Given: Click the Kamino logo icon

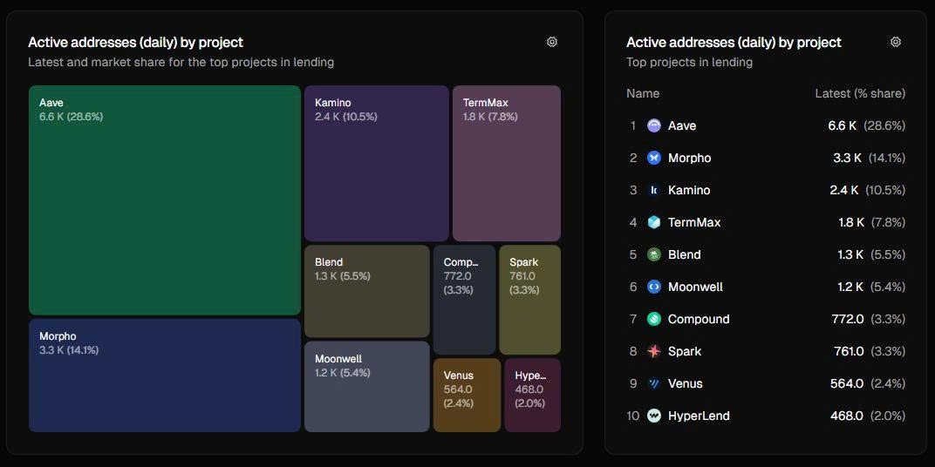Looking at the screenshot, I should pyautogui.click(x=654, y=190).
